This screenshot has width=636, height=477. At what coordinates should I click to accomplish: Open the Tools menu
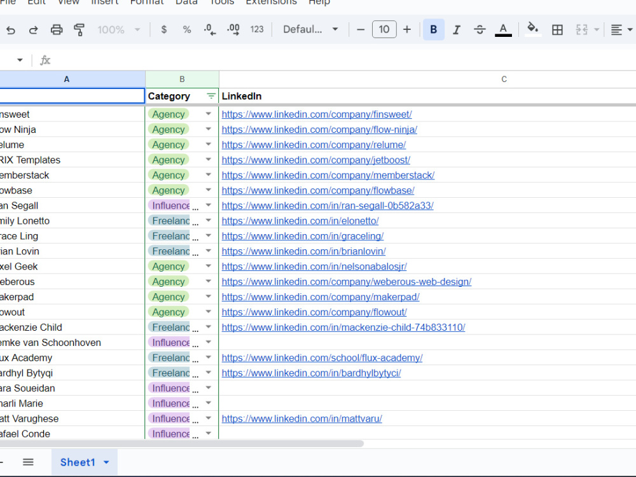222,3
